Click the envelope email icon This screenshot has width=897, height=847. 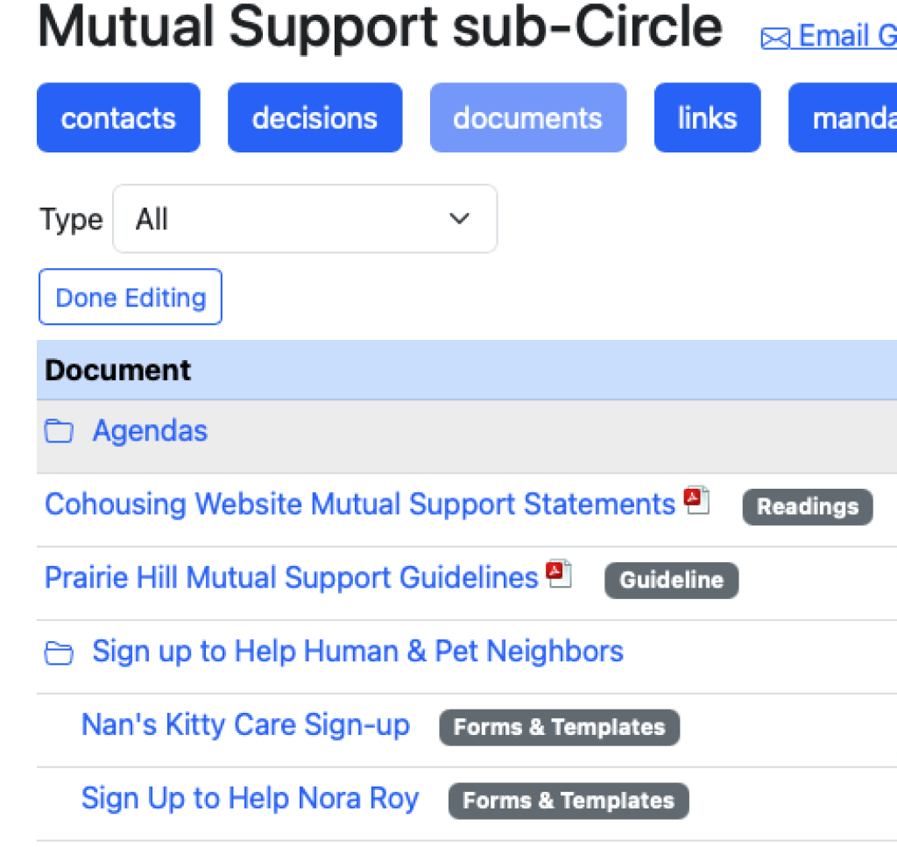point(775,39)
